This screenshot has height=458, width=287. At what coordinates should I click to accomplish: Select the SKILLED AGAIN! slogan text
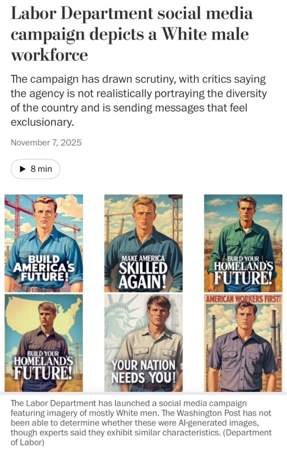click(x=143, y=275)
